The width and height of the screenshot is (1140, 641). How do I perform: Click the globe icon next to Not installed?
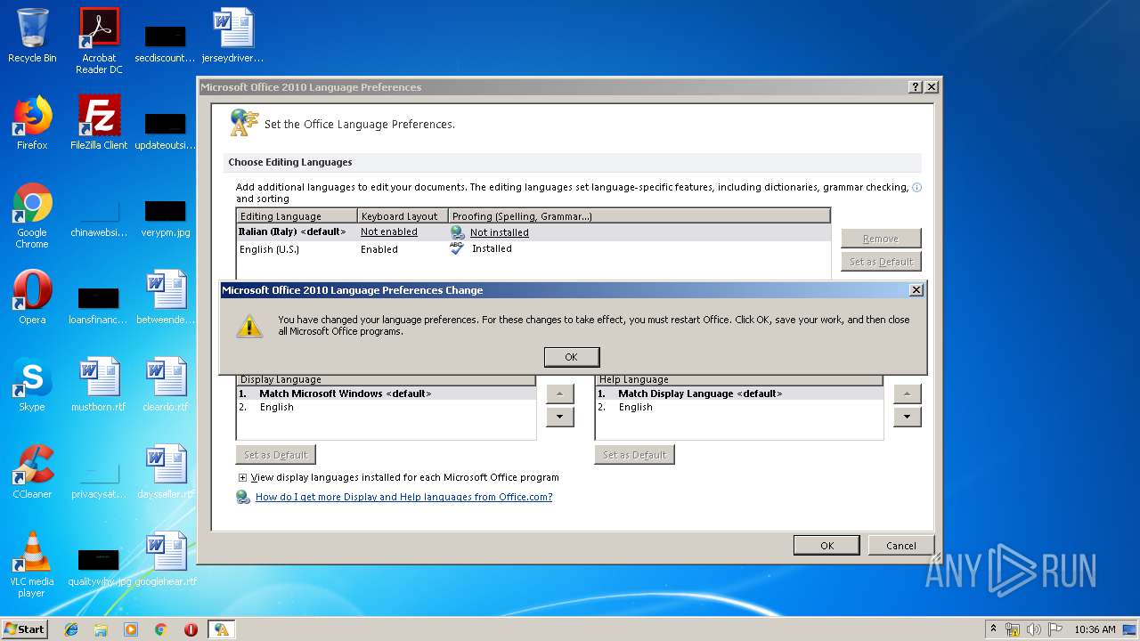coord(457,232)
